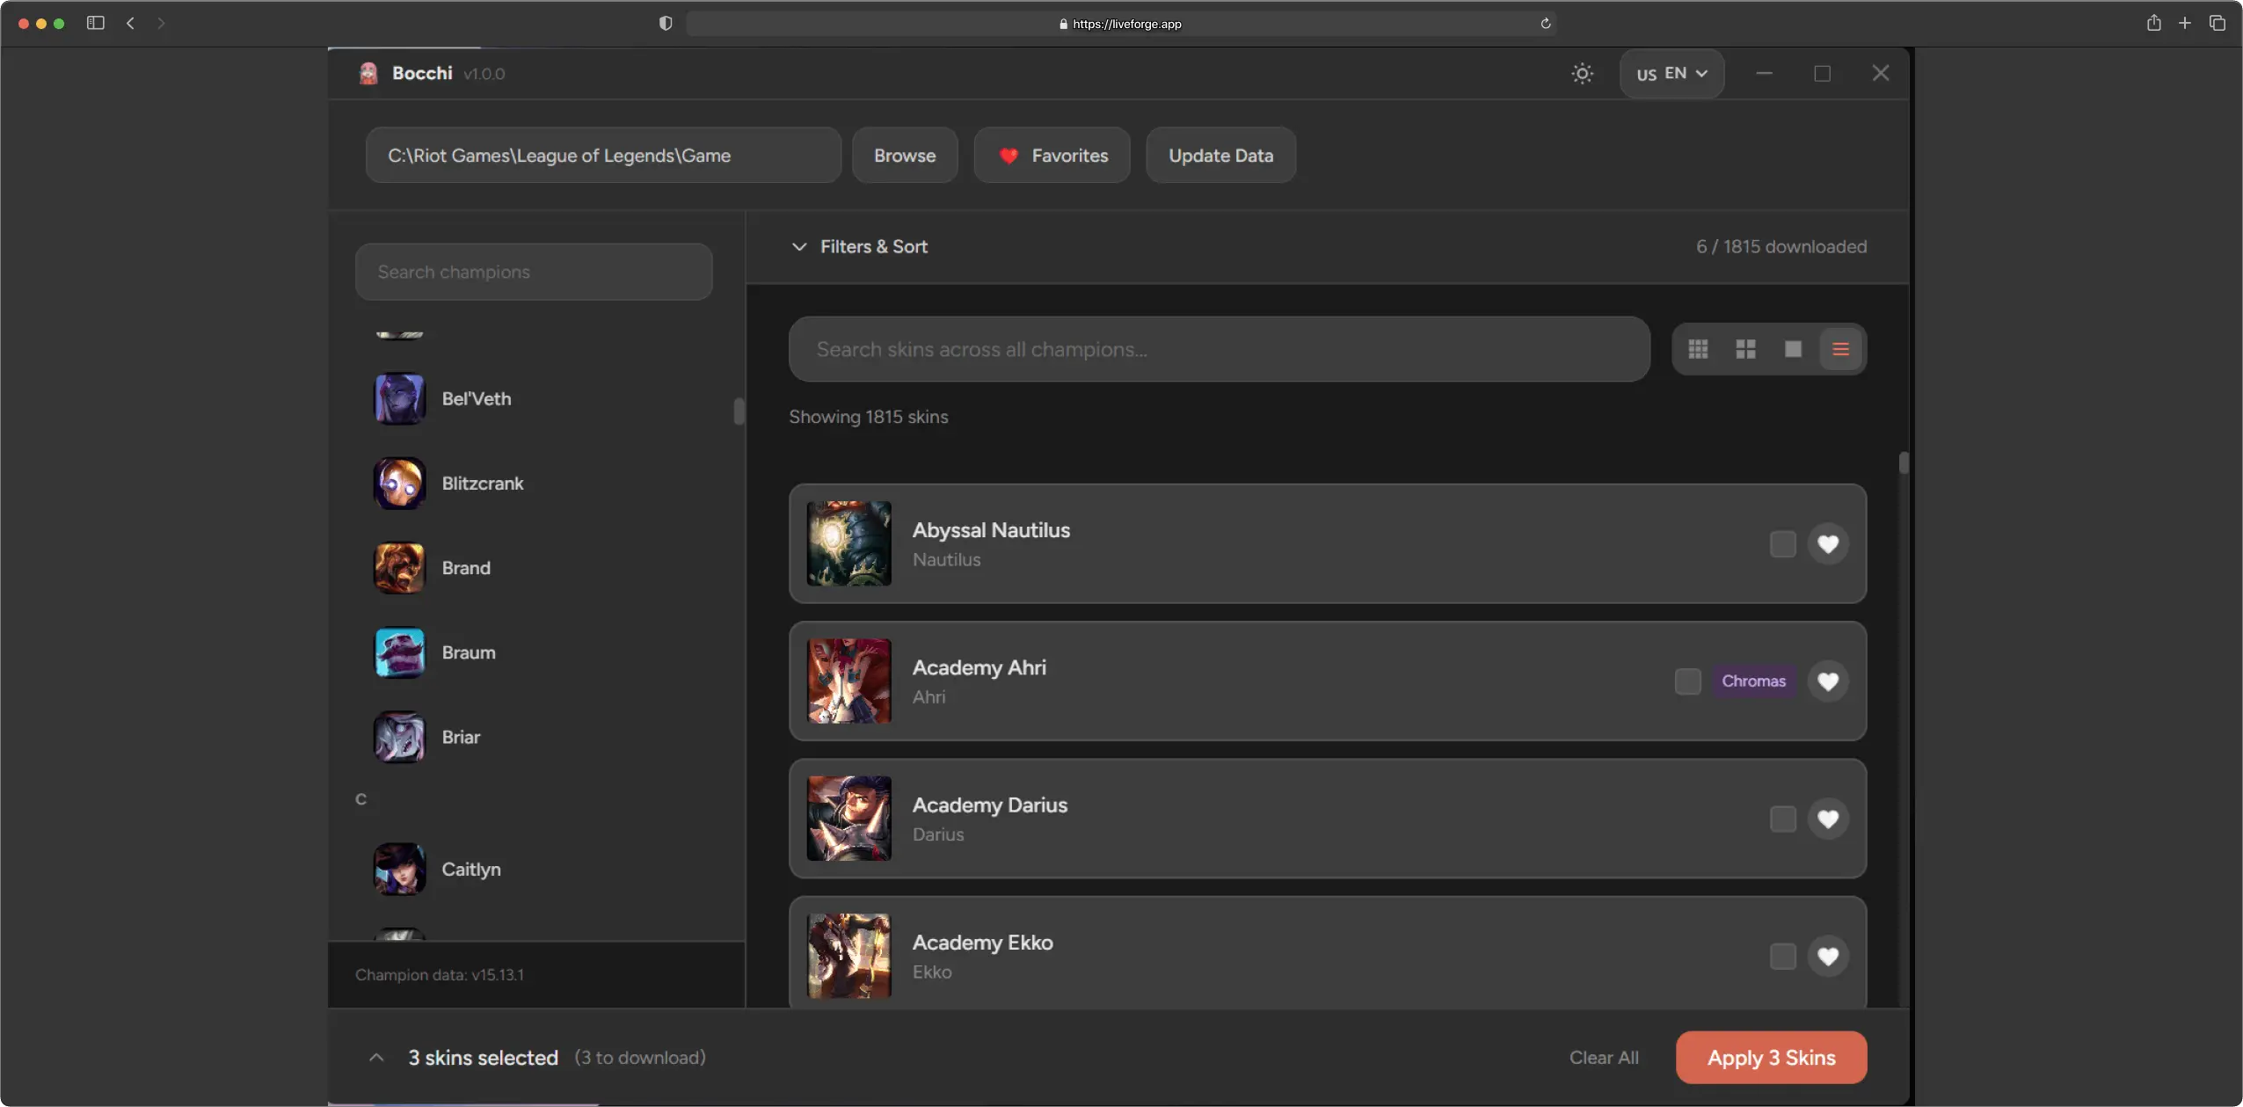This screenshot has width=2243, height=1107.
Task: Open the US EN language dropdown
Action: (x=1671, y=74)
